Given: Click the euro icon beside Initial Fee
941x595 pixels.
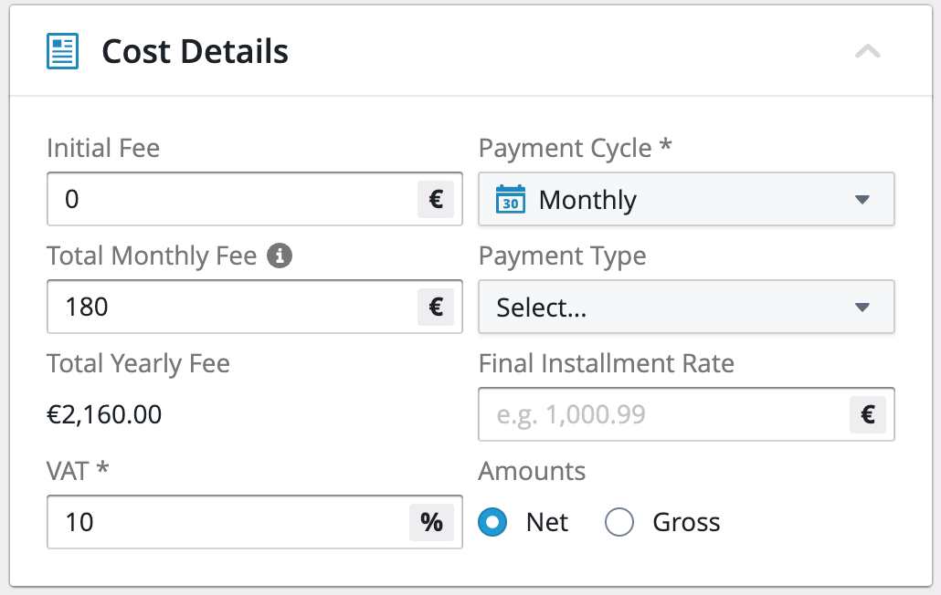Looking at the screenshot, I should [436, 199].
